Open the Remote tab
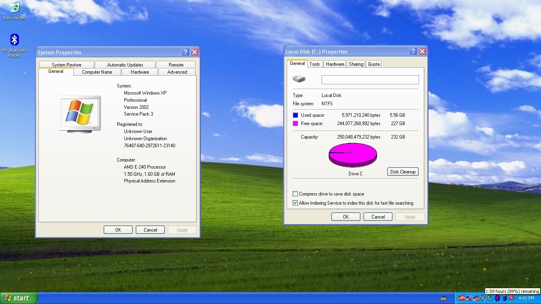541x304 pixels. (176, 65)
